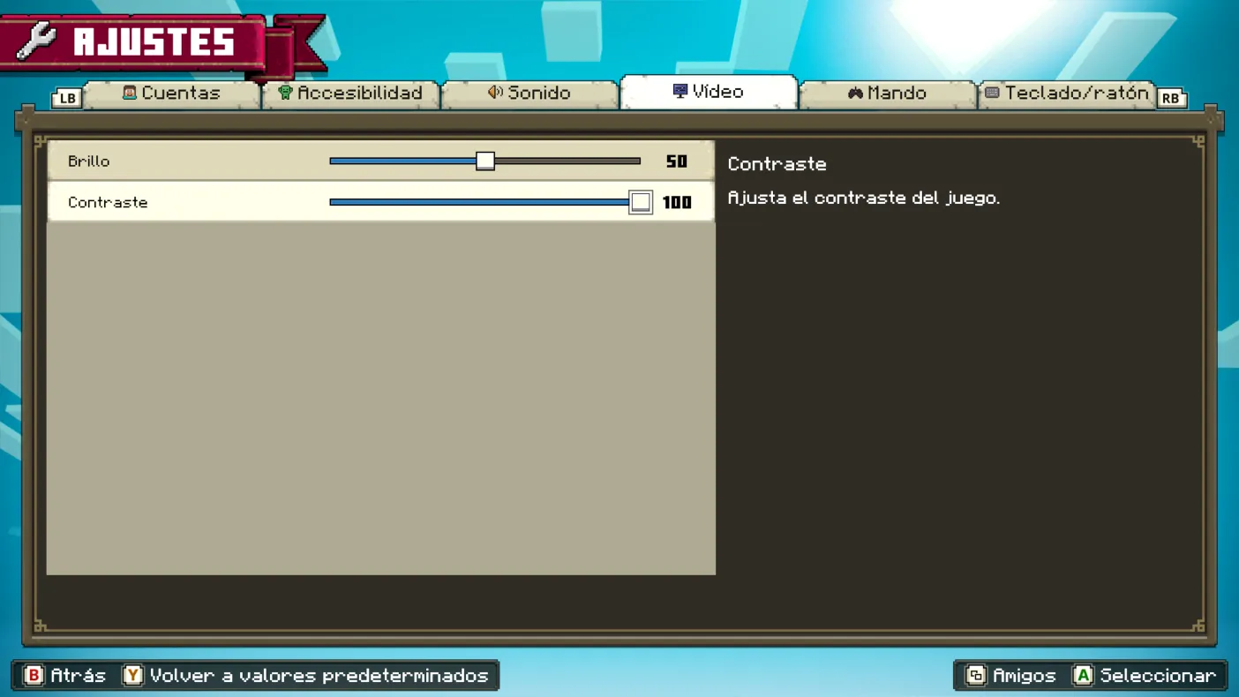Image resolution: width=1239 pixels, height=697 pixels.
Task: Select the Vídeo tab
Action: pyautogui.click(x=709, y=92)
